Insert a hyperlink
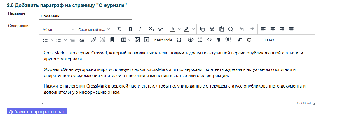 coord(93,40)
